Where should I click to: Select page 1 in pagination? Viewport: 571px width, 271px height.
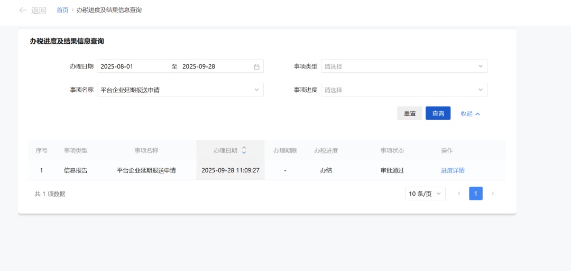tap(475, 194)
